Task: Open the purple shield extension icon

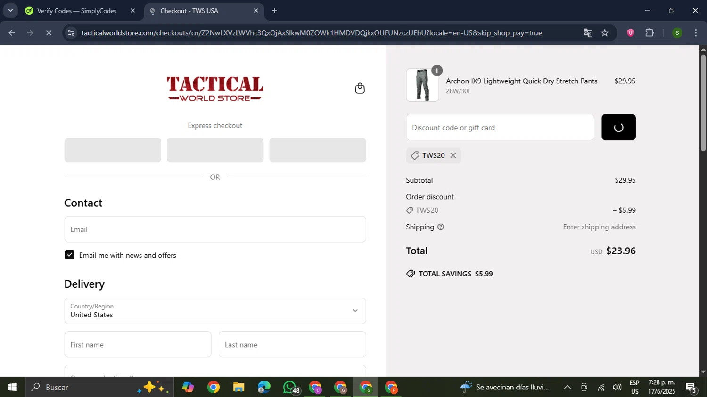Action: [x=631, y=33]
